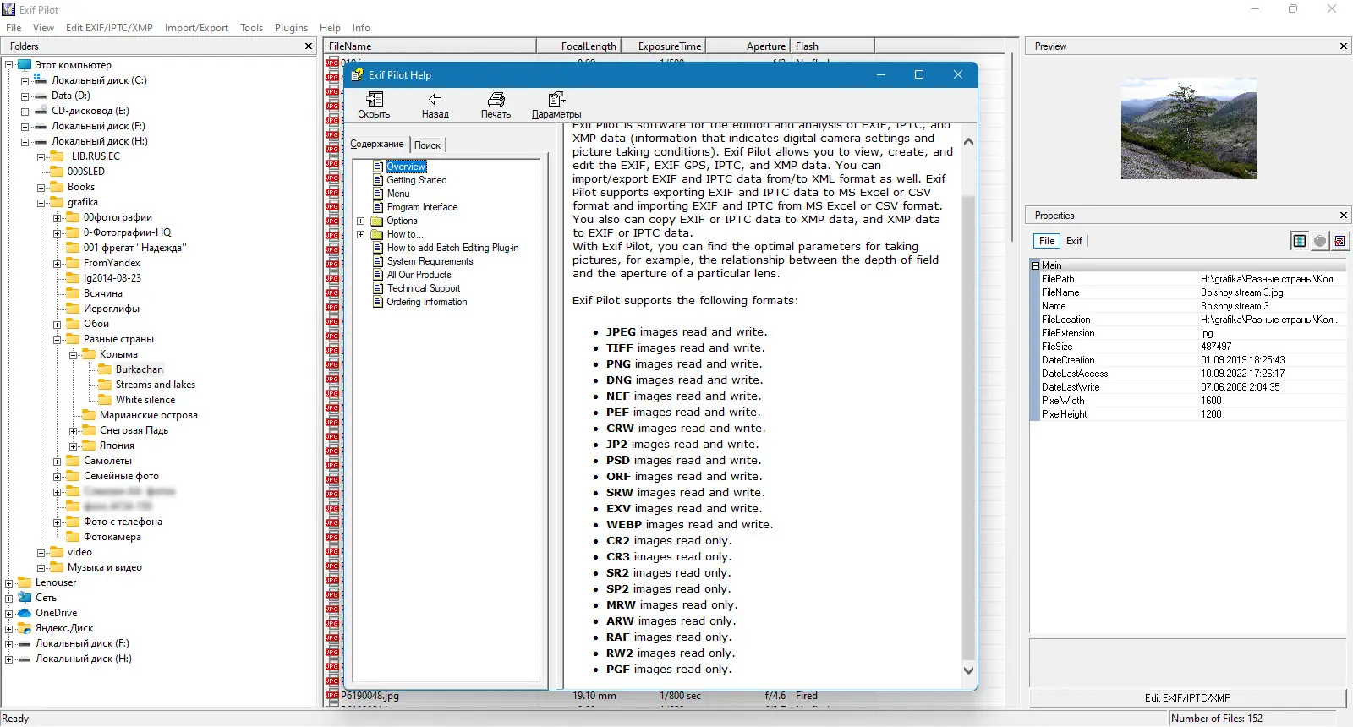Sort by the ExposureTime column header
Viewport: 1353px width, 727px height.
click(x=664, y=46)
